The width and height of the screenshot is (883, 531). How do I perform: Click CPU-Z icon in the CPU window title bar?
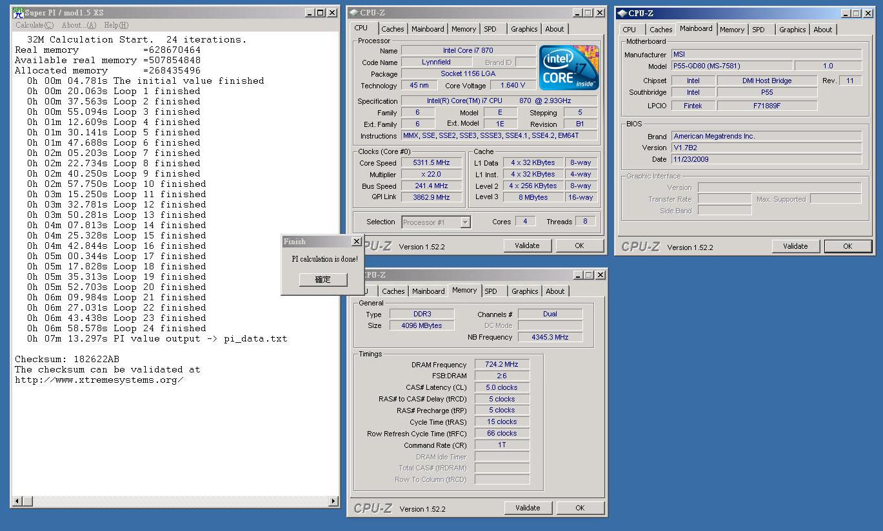(353, 12)
